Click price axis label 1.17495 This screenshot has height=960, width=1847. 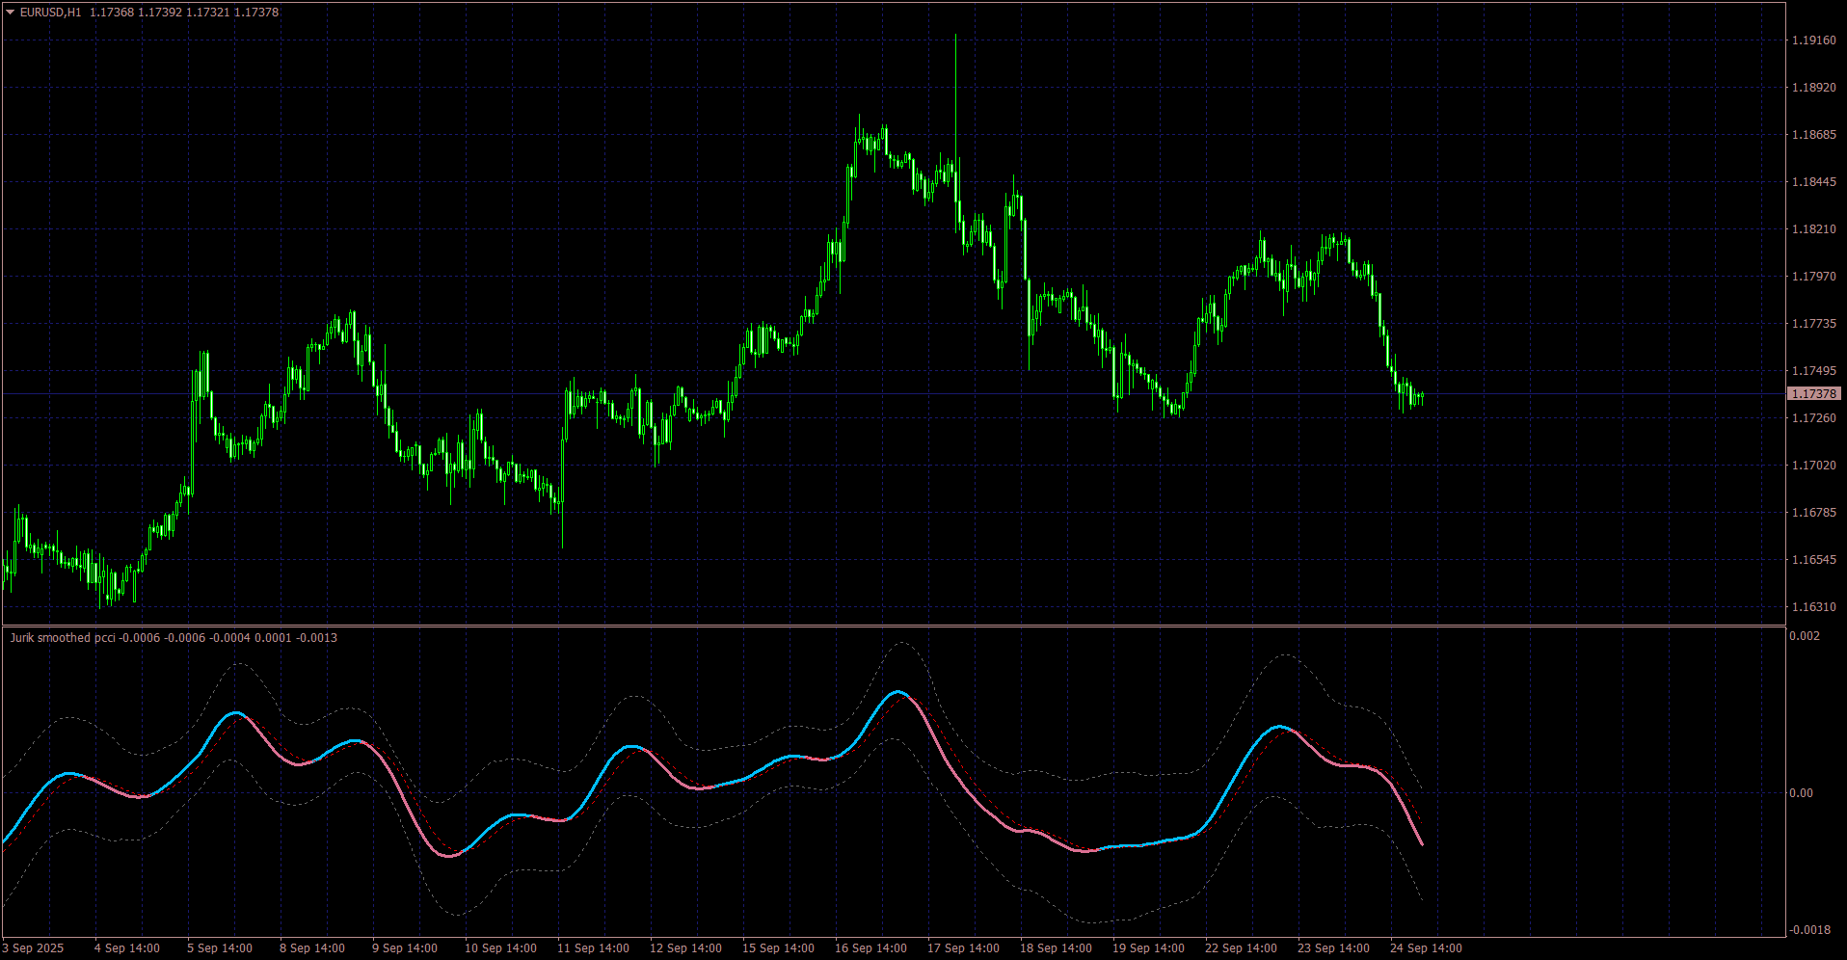tap(1813, 371)
